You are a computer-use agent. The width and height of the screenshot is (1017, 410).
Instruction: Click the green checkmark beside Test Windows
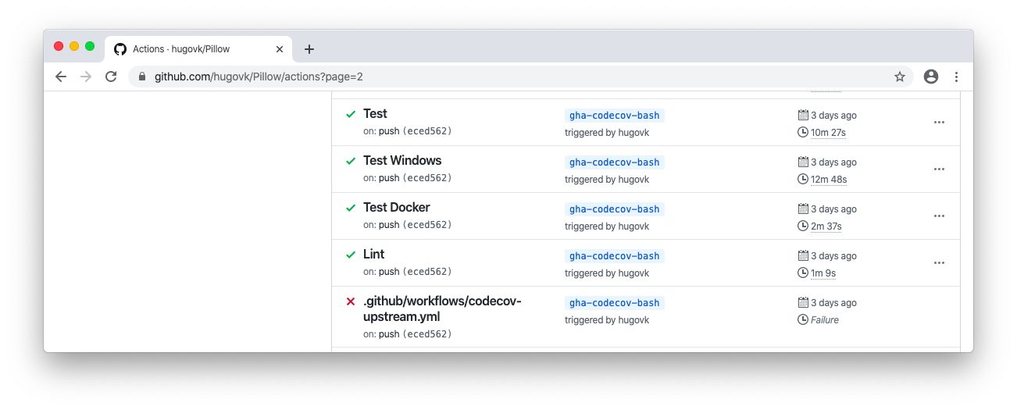(351, 161)
